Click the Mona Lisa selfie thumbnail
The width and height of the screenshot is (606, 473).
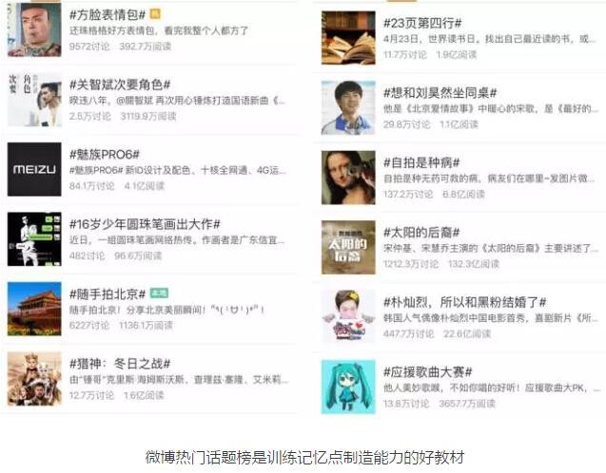click(x=348, y=178)
